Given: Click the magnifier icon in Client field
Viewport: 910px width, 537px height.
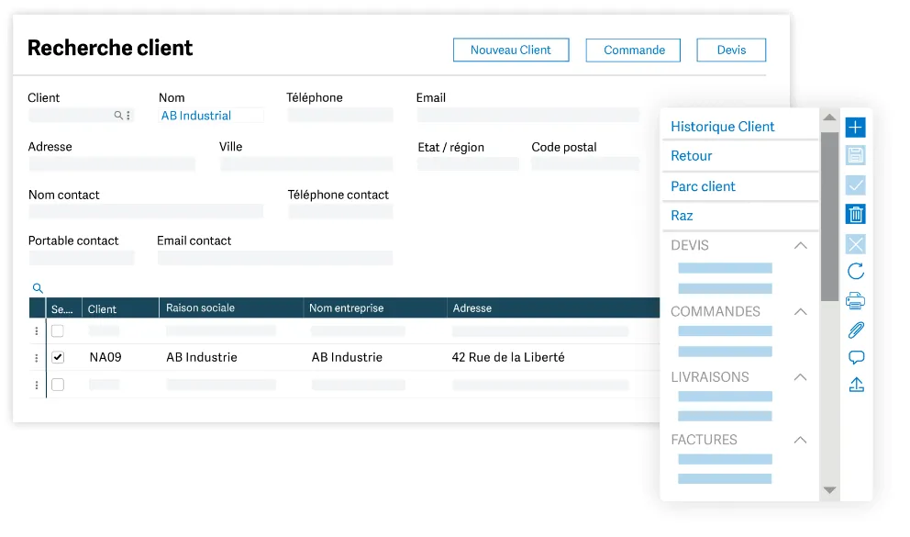Looking at the screenshot, I should click(117, 116).
